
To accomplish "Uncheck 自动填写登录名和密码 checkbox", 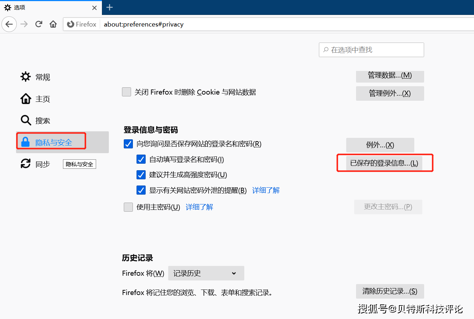I will (x=141, y=159).
